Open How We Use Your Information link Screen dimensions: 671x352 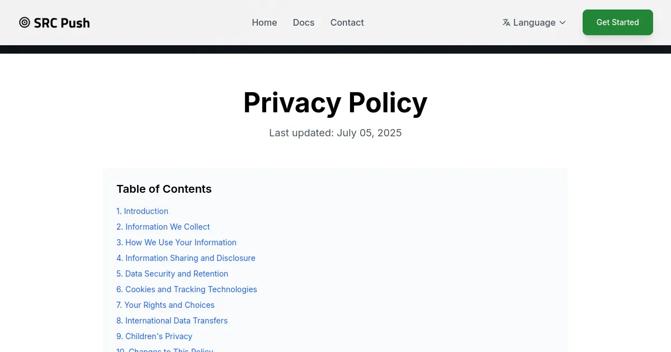176,242
